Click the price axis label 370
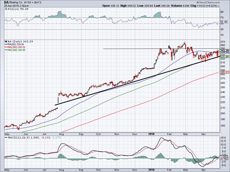Image resolution: width=230 pixels, height=172 pixels. point(223,42)
